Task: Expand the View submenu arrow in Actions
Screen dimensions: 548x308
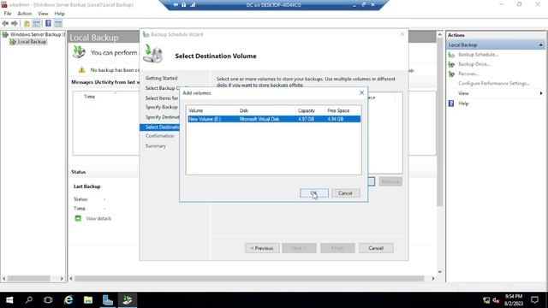Action: 541,93
